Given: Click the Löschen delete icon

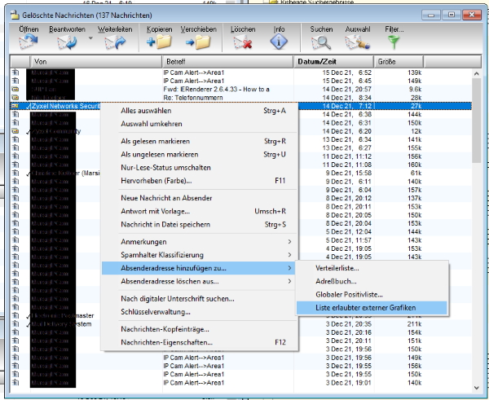Looking at the screenshot, I should click(x=243, y=42).
